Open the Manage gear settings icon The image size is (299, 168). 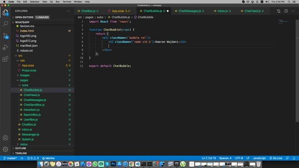pyautogui.click(x=5, y=149)
